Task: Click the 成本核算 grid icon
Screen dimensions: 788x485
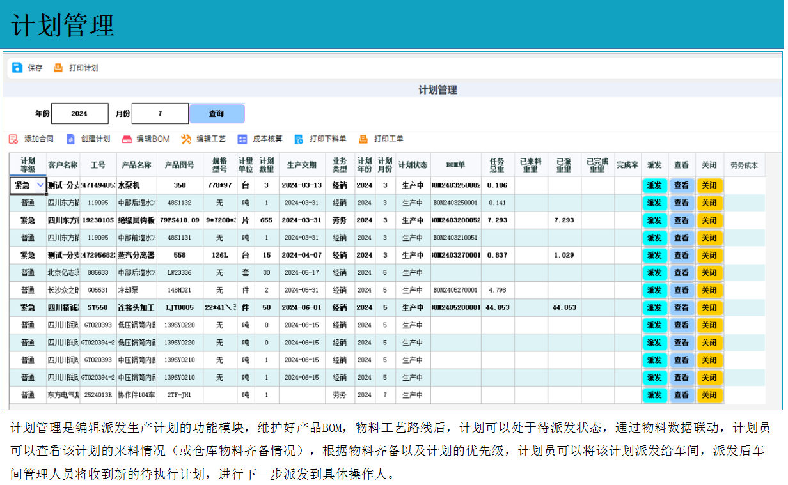Action: coord(242,139)
